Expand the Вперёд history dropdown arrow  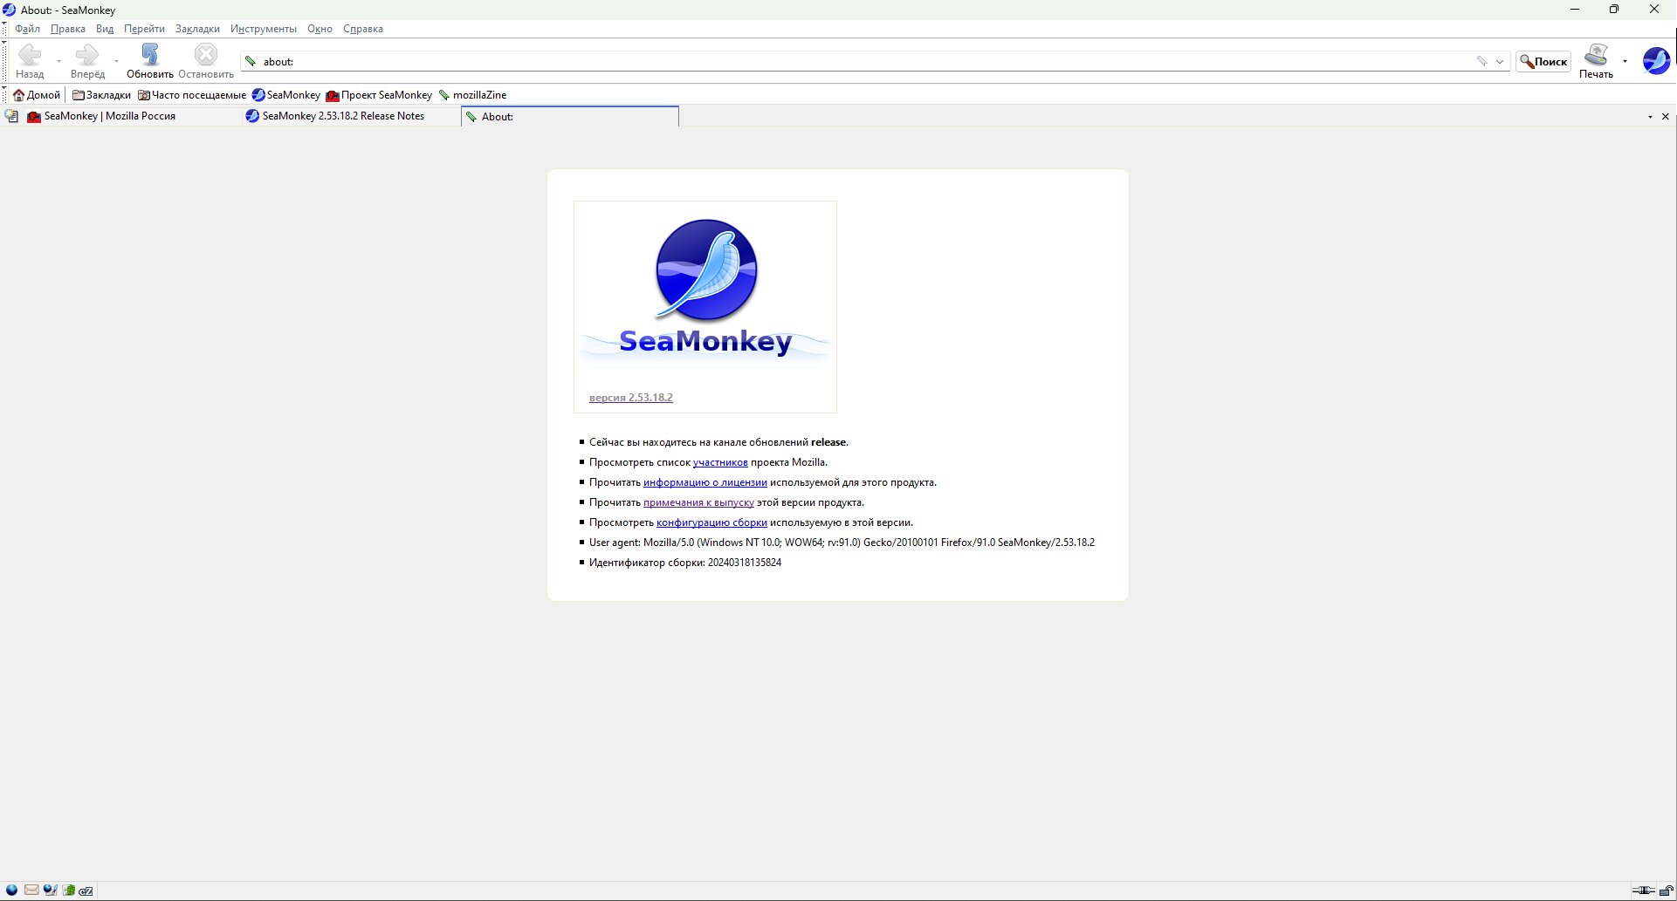pyautogui.click(x=116, y=61)
